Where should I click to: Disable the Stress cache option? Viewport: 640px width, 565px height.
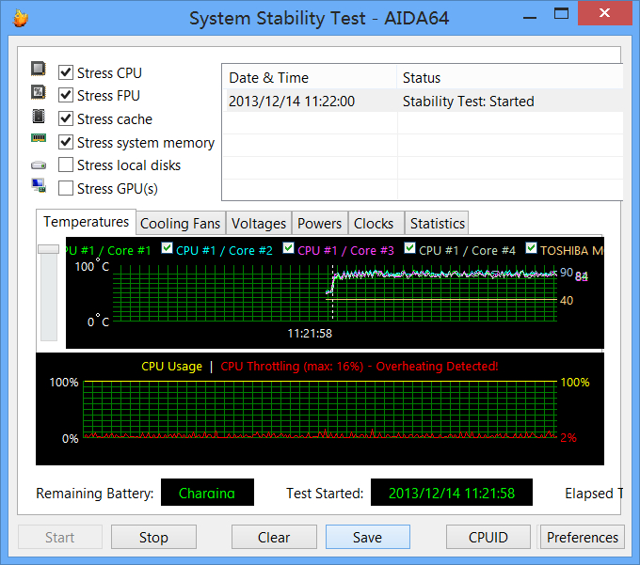[66, 118]
